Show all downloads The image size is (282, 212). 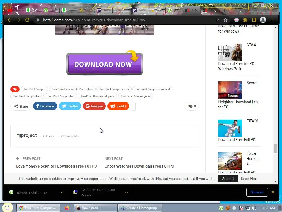(257, 192)
